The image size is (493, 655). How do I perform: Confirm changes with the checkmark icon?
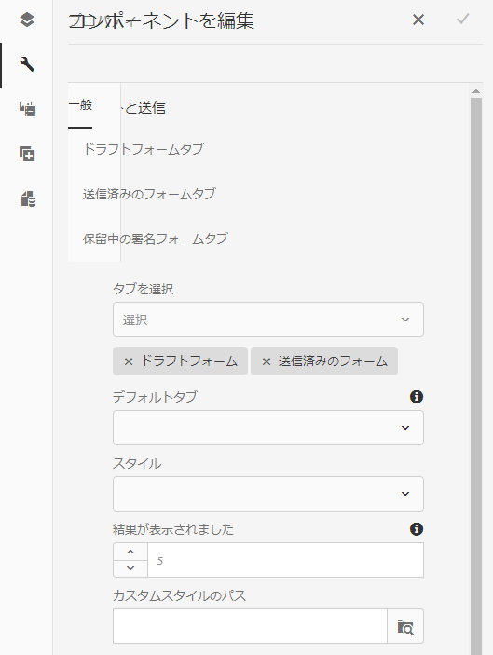pyautogui.click(x=463, y=20)
